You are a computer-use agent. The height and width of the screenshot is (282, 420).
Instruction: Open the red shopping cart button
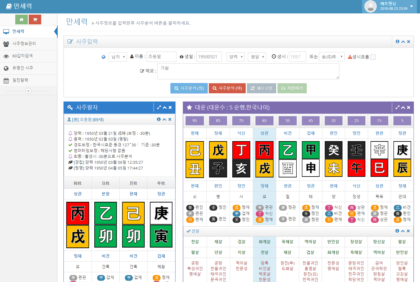pyautogui.click(x=35, y=20)
